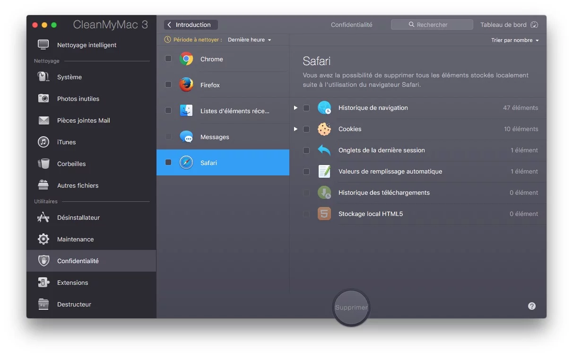Click the Chrome browser icon
This screenshot has width=573, height=356.
186,59
